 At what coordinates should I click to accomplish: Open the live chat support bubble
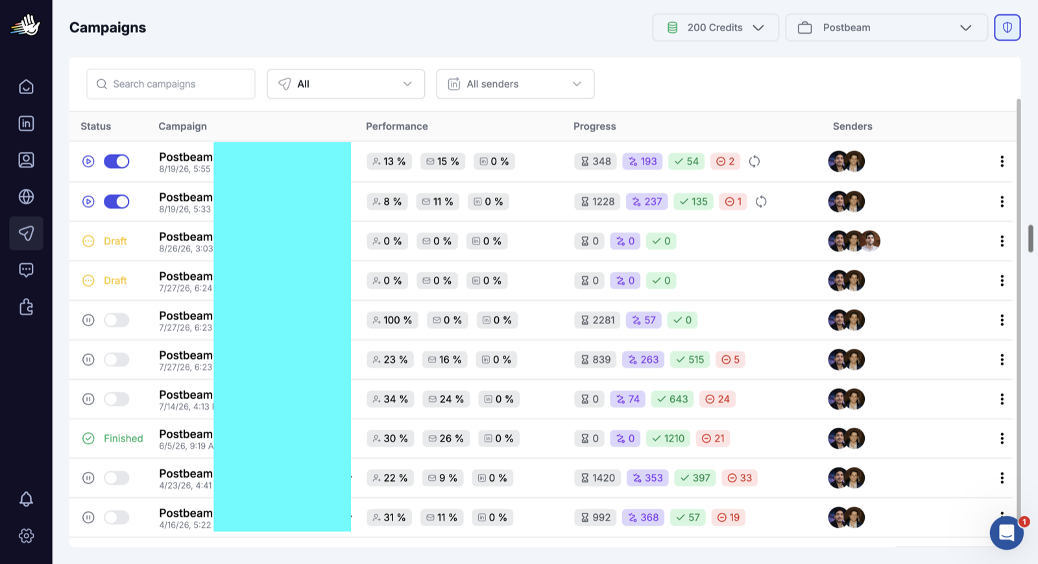coord(1006,533)
